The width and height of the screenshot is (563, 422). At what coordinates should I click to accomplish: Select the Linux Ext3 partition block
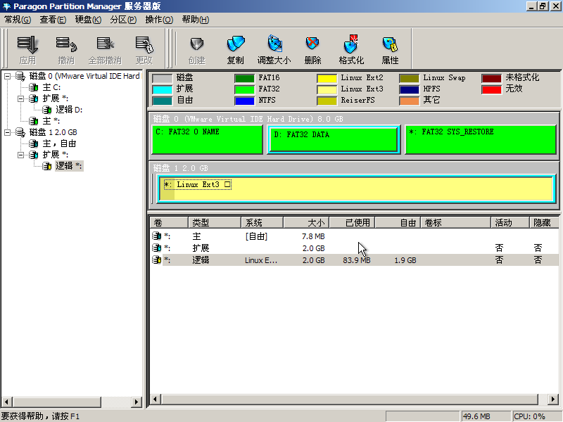[356, 188]
